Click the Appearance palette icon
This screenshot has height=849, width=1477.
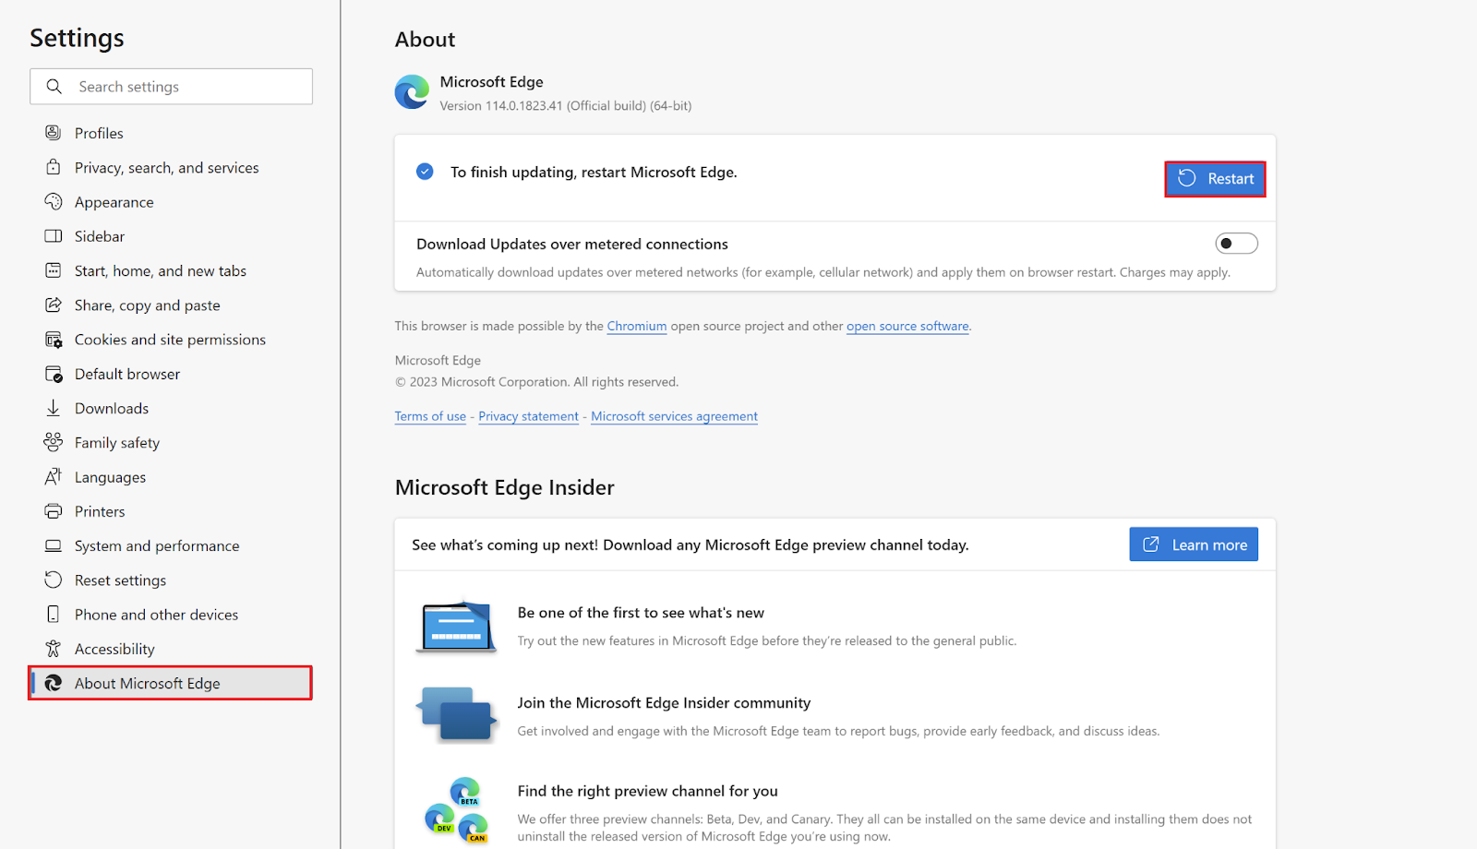point(54,202)
